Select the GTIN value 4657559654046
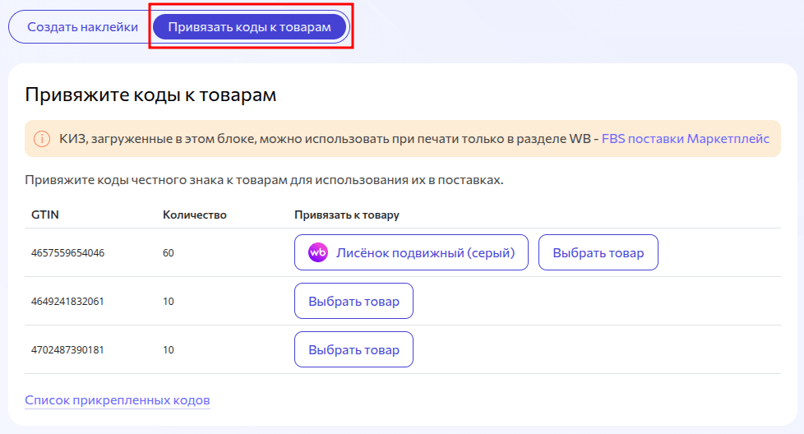The height and width of the screenshot is (434, 804). click(67, 253)
